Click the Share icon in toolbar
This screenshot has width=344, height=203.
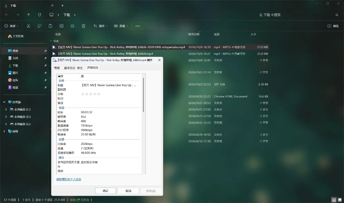pos(72,26)
